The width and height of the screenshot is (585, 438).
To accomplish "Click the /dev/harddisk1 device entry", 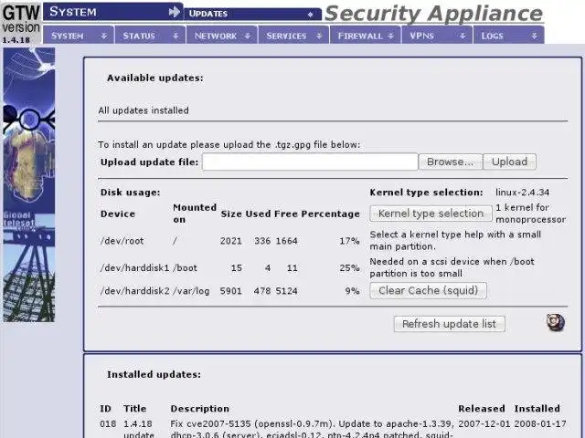I will point(134,267).
